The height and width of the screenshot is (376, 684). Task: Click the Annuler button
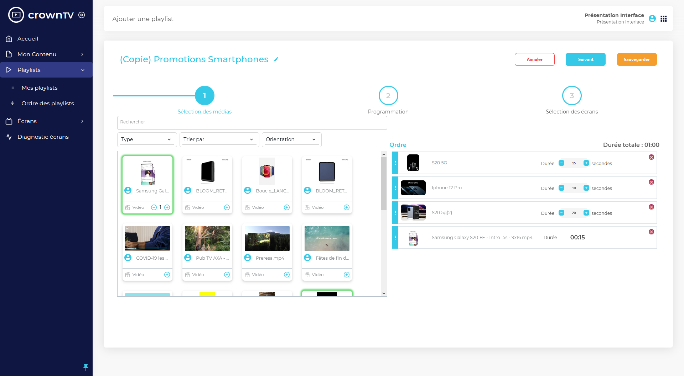tap(534, 59)
